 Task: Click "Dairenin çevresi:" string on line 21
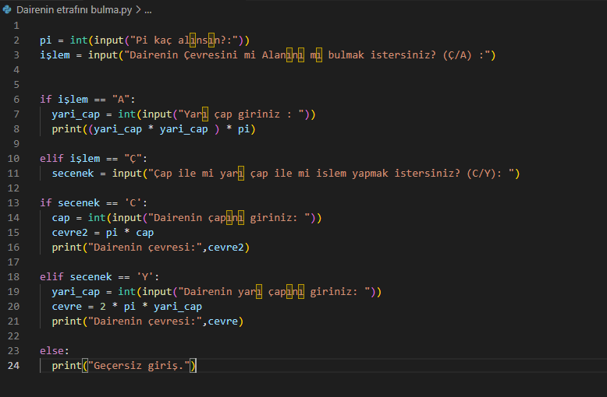145,321
